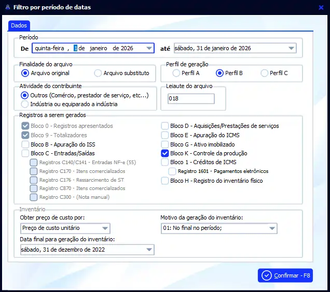Enable Bloco E - Apuração do ICMS

(x=165, y=135)
